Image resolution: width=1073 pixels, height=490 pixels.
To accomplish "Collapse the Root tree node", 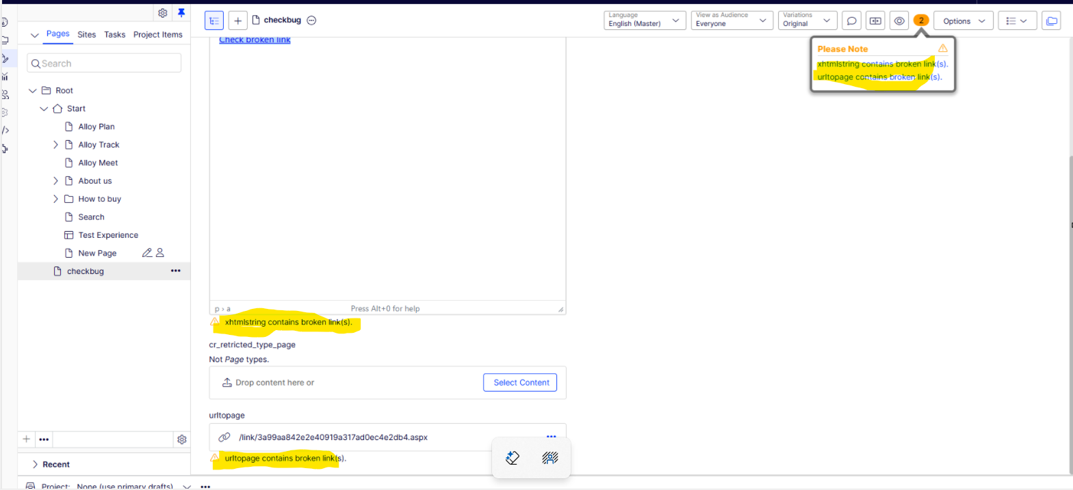I will 33,90.
